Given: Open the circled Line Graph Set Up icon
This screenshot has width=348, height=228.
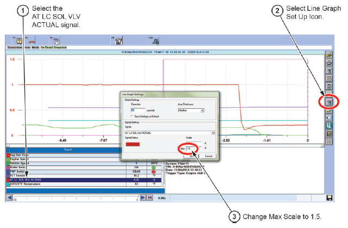Looking at the screenshot, I should 329,102.
